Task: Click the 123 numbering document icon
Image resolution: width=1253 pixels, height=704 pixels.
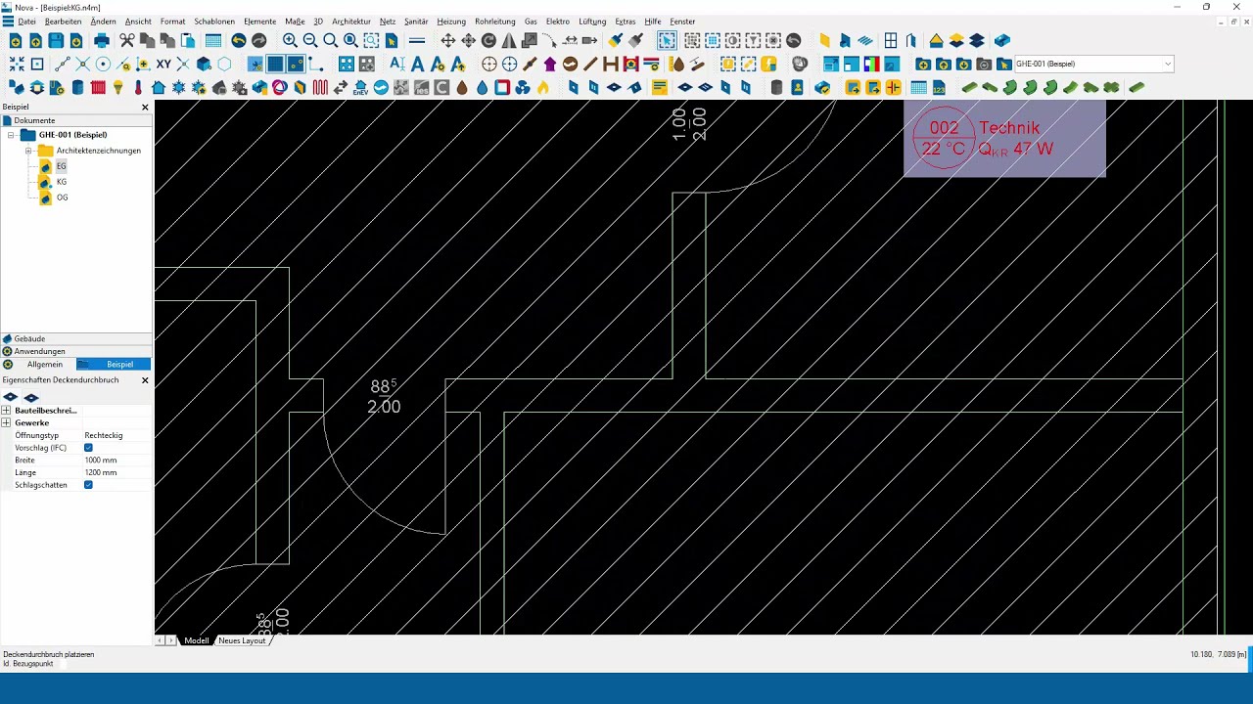Action: (x=939, y=87)
